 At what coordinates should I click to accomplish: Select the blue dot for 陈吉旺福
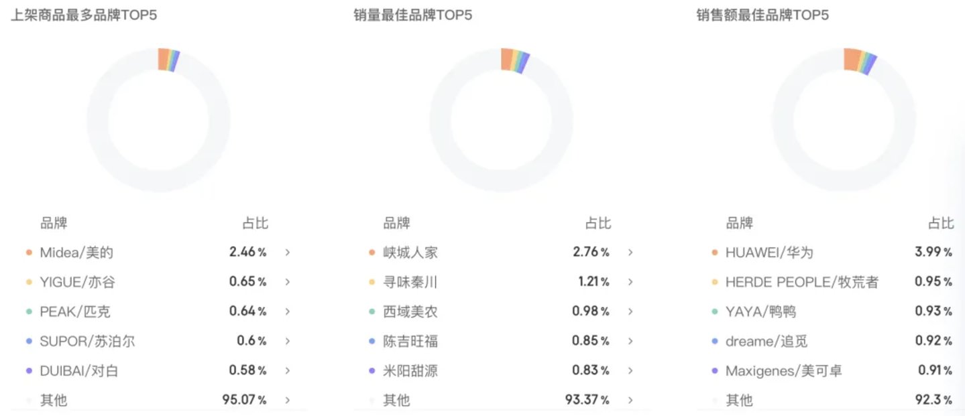tap(372, 341)
